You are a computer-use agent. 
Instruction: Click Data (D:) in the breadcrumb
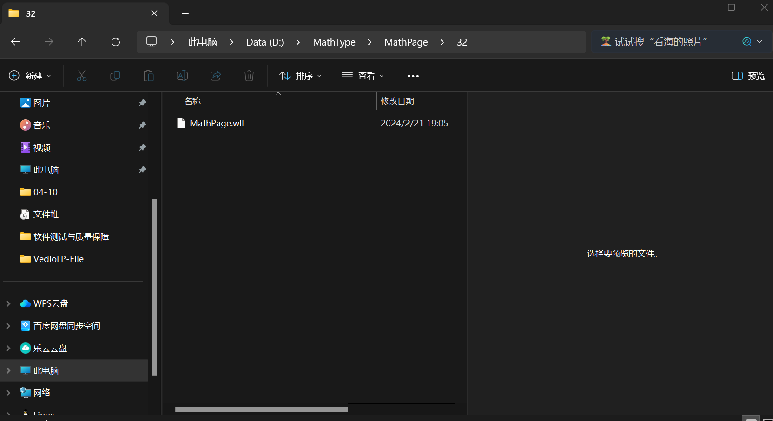(x=265, y=42)
